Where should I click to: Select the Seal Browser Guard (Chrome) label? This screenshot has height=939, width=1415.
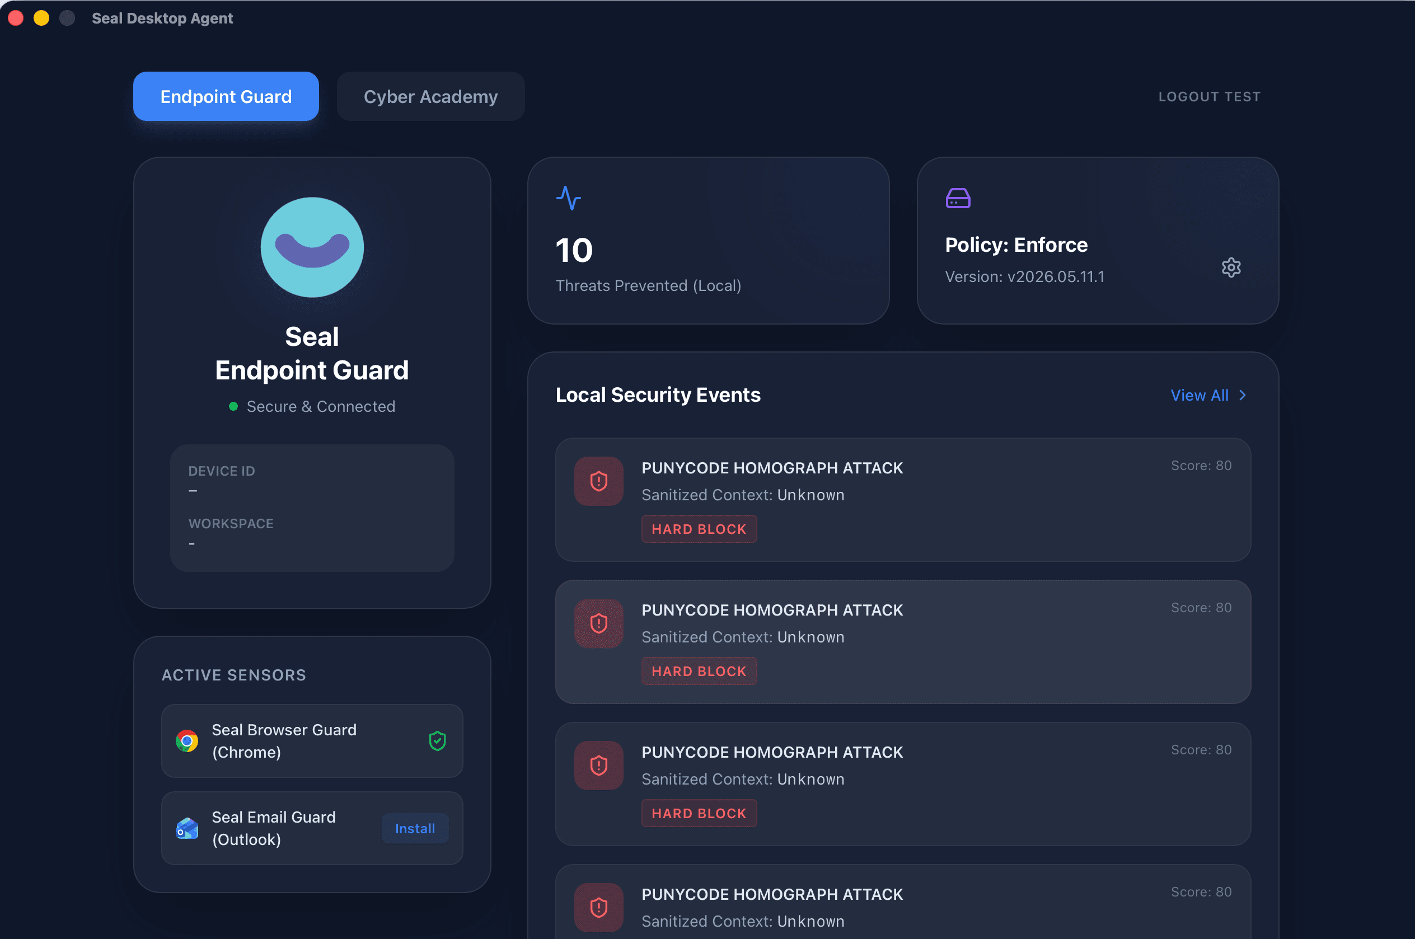[284, 741]
